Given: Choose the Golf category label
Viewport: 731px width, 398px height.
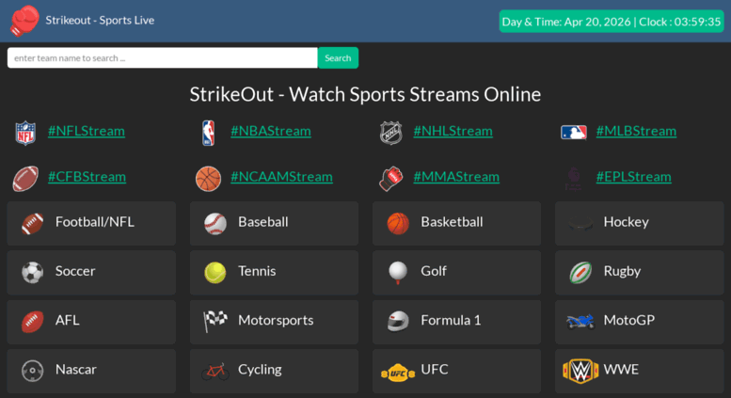Looking at the screenshot, I should [x=434, y=271].
